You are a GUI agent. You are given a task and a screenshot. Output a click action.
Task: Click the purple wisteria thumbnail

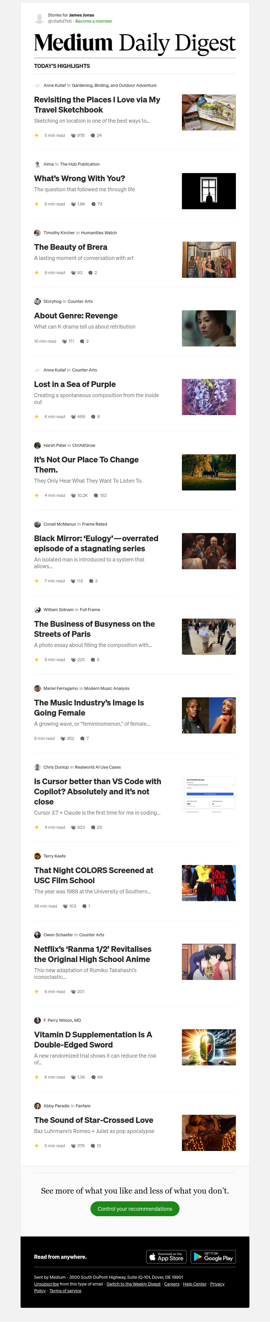point(209,397)
